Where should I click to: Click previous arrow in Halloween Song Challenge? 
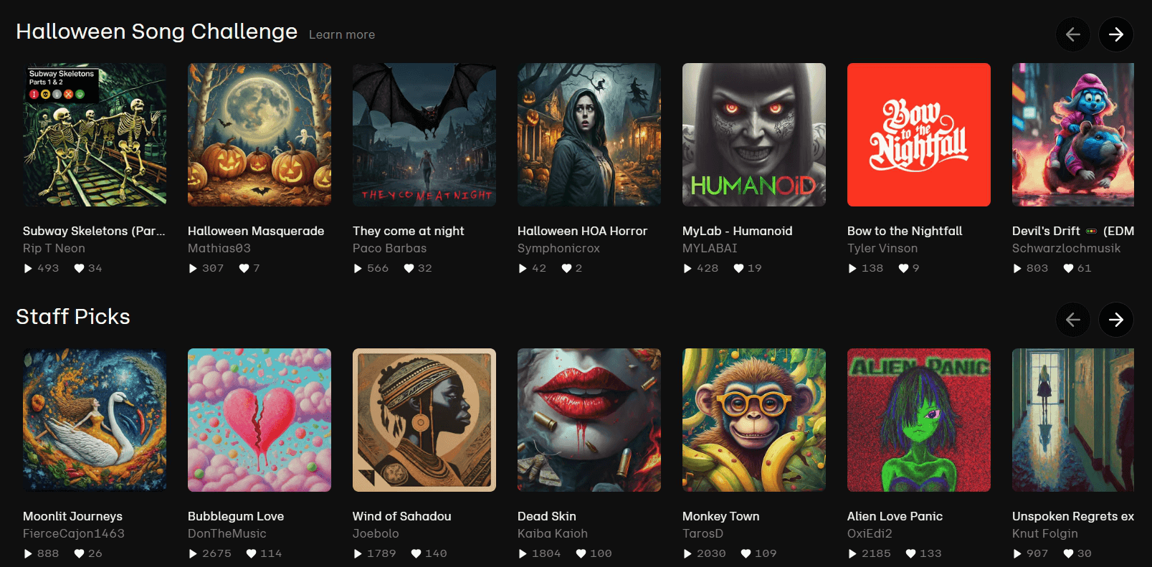(1073, 34)
